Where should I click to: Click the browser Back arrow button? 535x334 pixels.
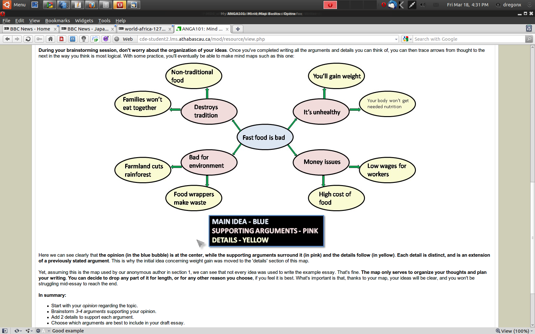click(7, 39)
